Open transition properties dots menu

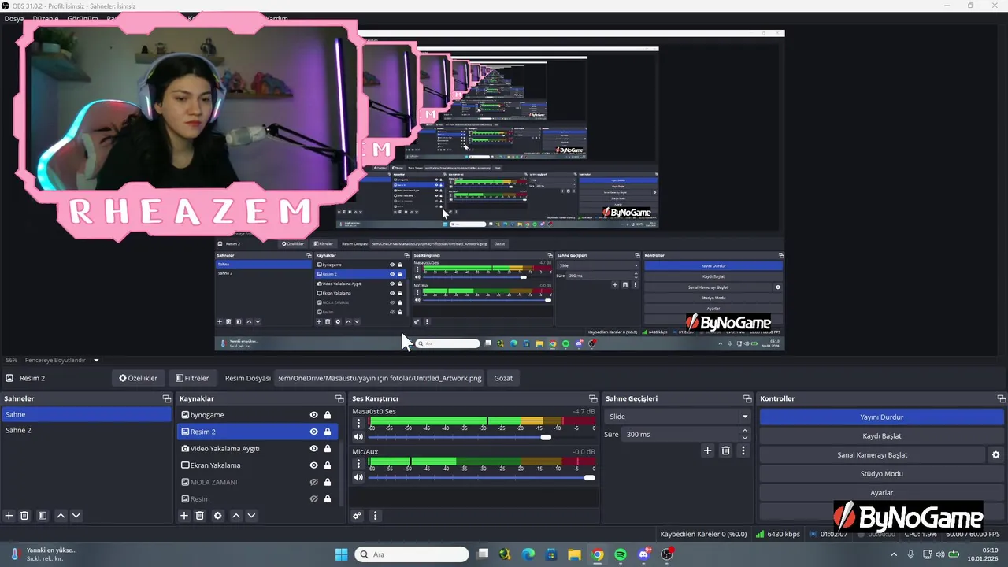tap(743, 450)
